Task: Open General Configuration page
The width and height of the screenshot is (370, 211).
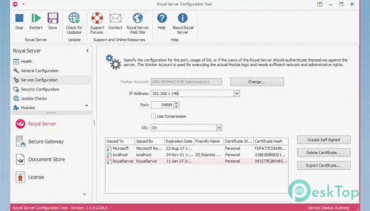Action: pyautogui.click(x=51, y=71)
